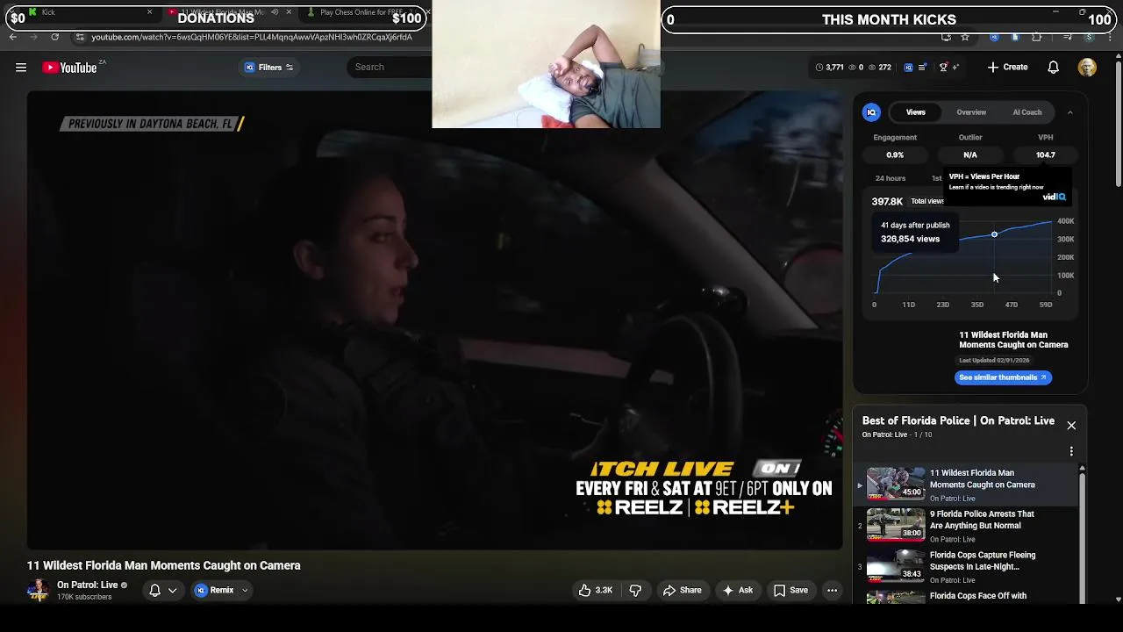Select the Views tab in vidIQ panel
Viewport: 1123px width, 632px height.
coord(915,112)
